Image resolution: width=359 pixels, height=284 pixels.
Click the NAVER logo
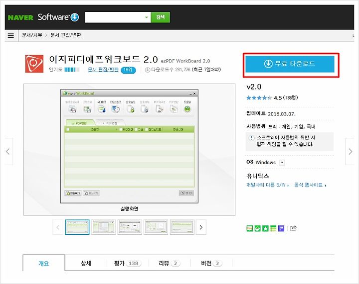click(x=20, y=17)
